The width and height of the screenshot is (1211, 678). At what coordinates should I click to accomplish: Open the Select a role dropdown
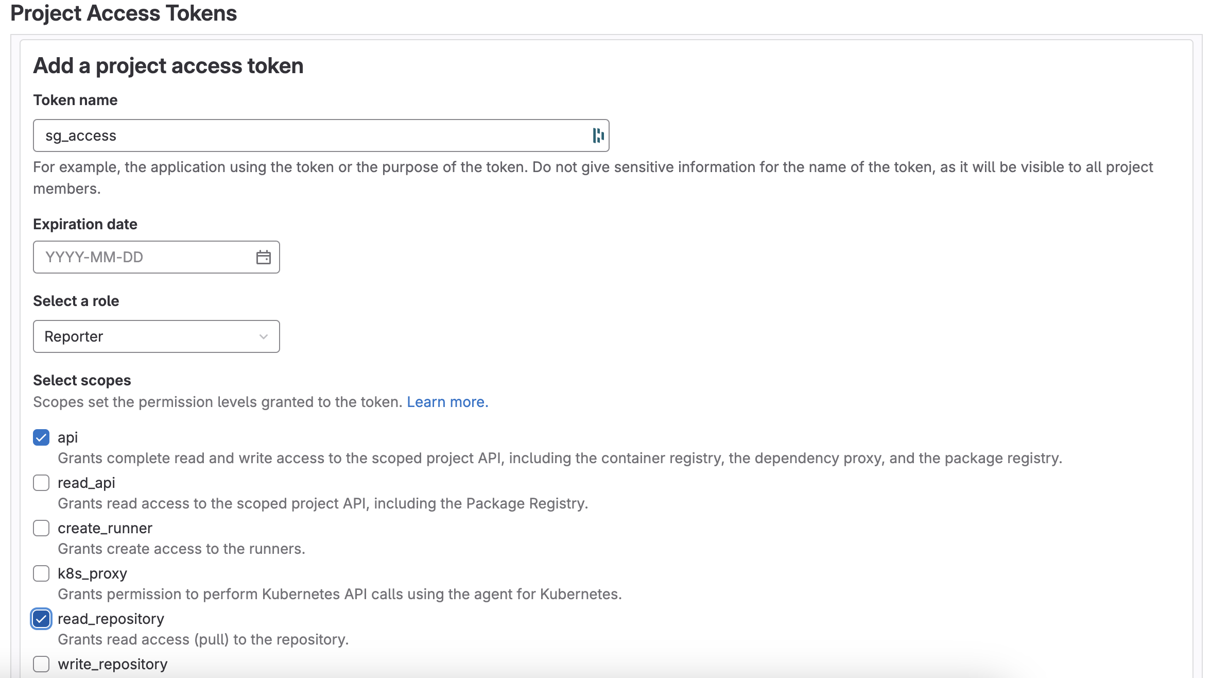[156, 336]
